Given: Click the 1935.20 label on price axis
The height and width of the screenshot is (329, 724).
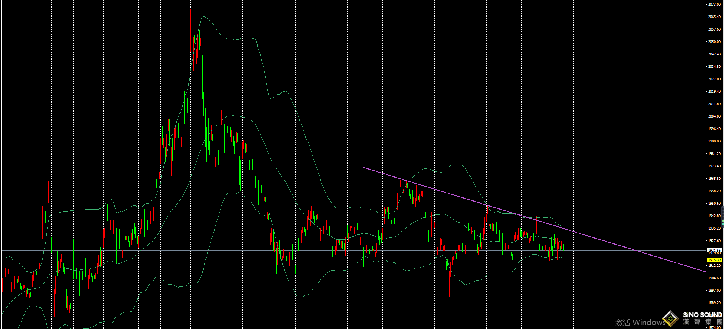Looking at the screenshot, I should [714, 228].
